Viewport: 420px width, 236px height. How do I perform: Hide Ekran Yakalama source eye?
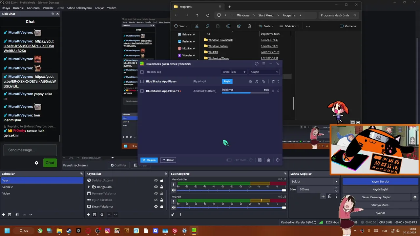click(156, 206)
